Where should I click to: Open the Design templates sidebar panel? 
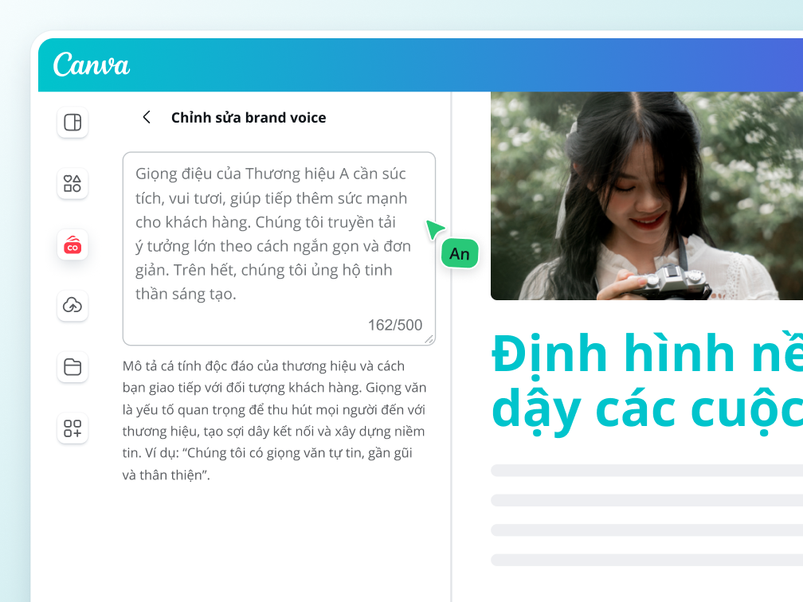(72, 123)
